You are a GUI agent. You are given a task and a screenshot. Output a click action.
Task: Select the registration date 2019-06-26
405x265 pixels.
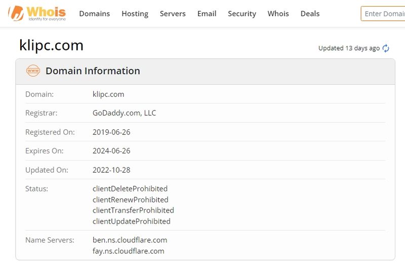point(111,132)
